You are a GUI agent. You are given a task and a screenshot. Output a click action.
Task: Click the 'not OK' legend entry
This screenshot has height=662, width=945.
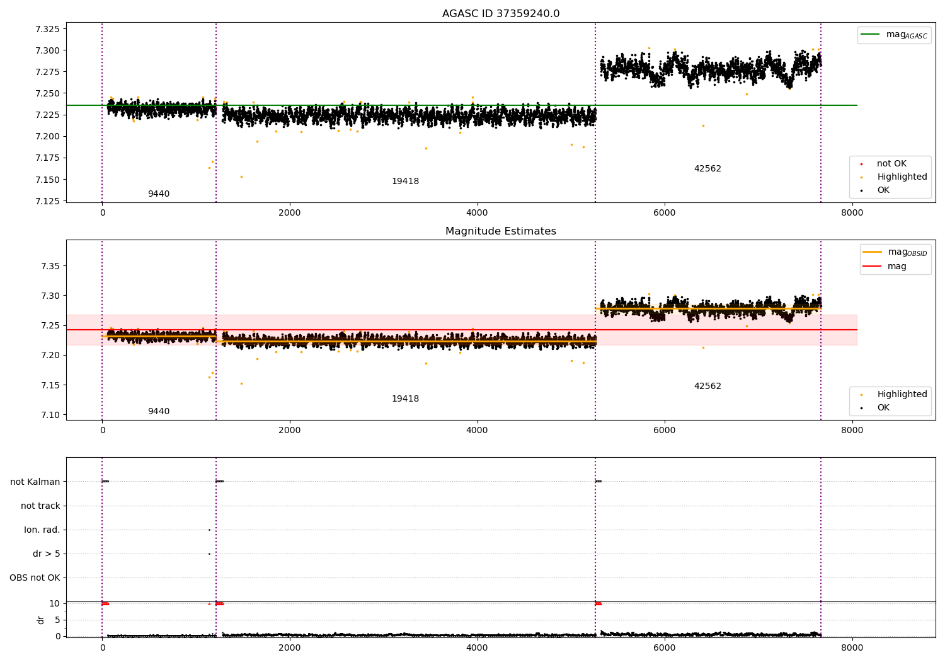point(884,164)
